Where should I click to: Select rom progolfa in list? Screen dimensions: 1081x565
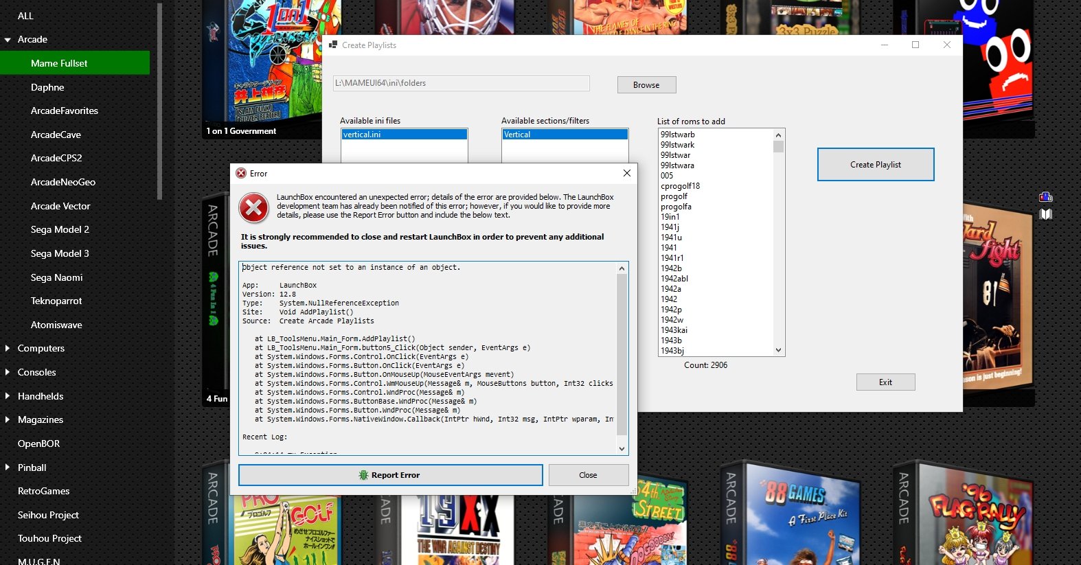pyautogui.click(x=676, y=207)
